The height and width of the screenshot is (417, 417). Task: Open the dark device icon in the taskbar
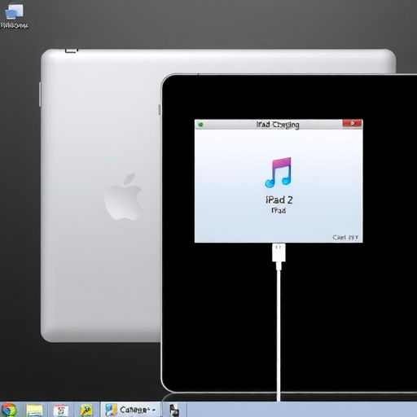tap(174, 410)
